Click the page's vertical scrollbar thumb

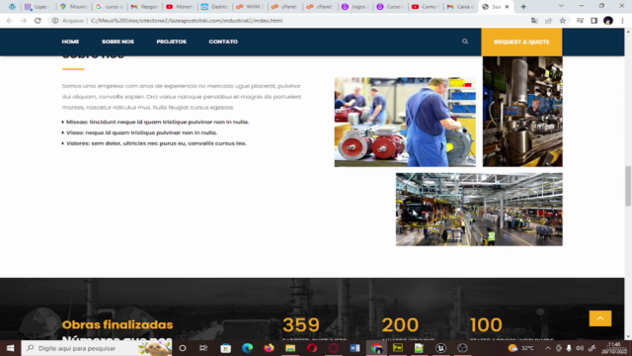click(628, 186)
